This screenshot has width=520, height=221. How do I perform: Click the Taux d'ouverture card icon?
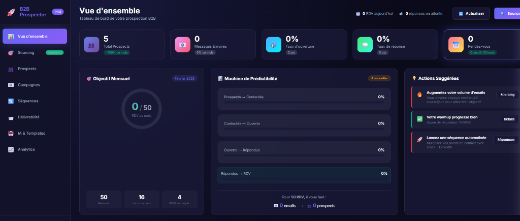pyautogui.click(x=274, y=45)
